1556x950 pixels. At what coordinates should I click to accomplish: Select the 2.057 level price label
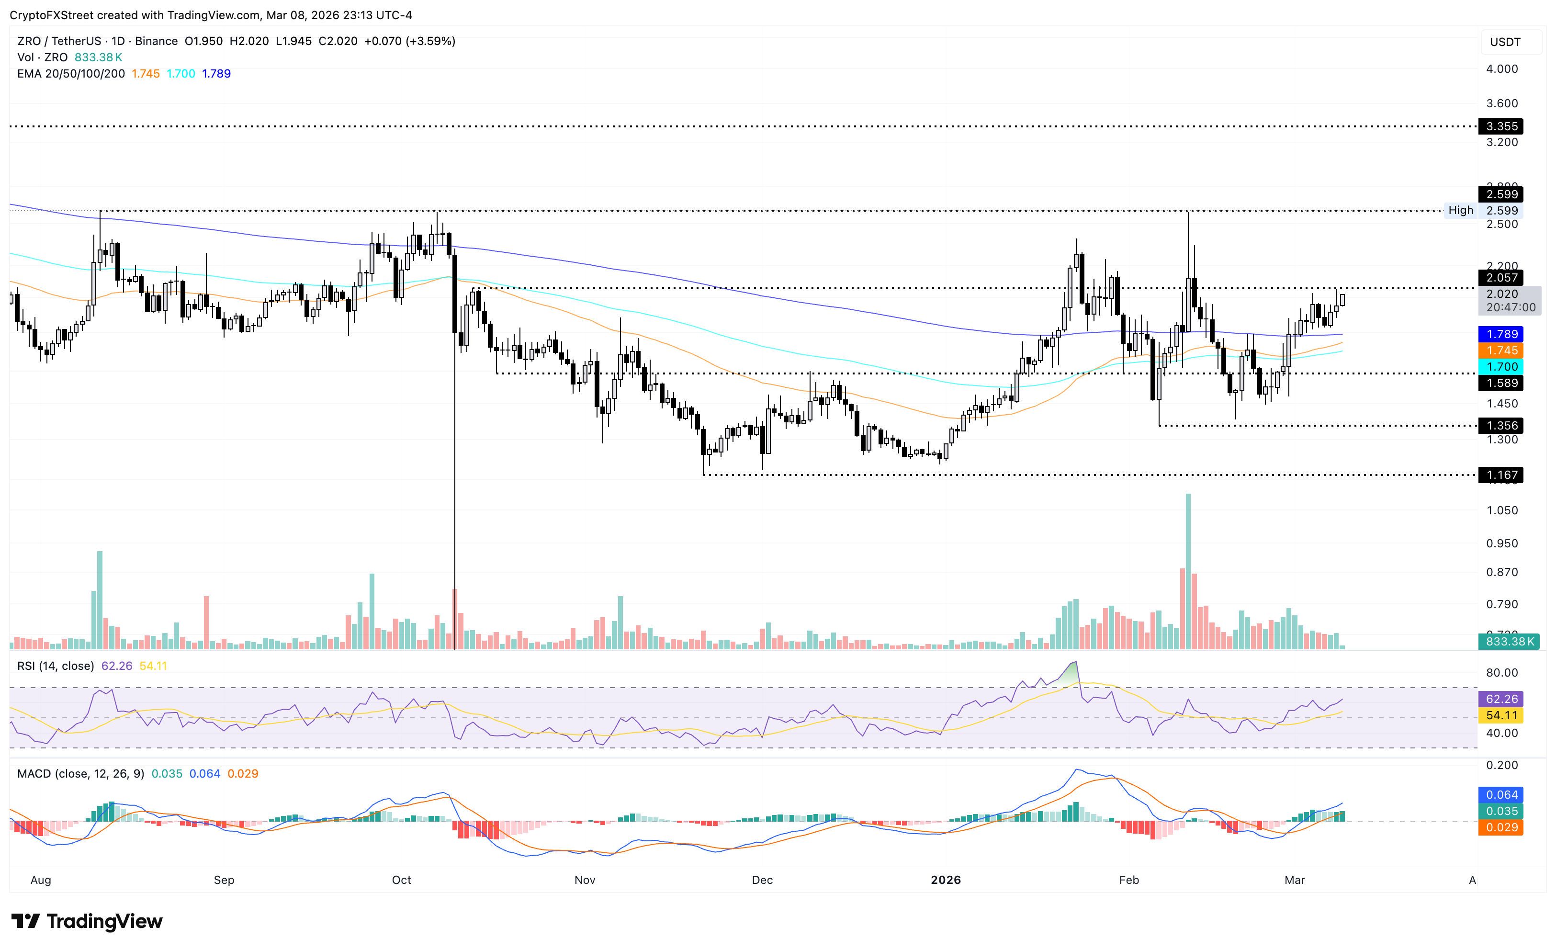[1501, 277]
